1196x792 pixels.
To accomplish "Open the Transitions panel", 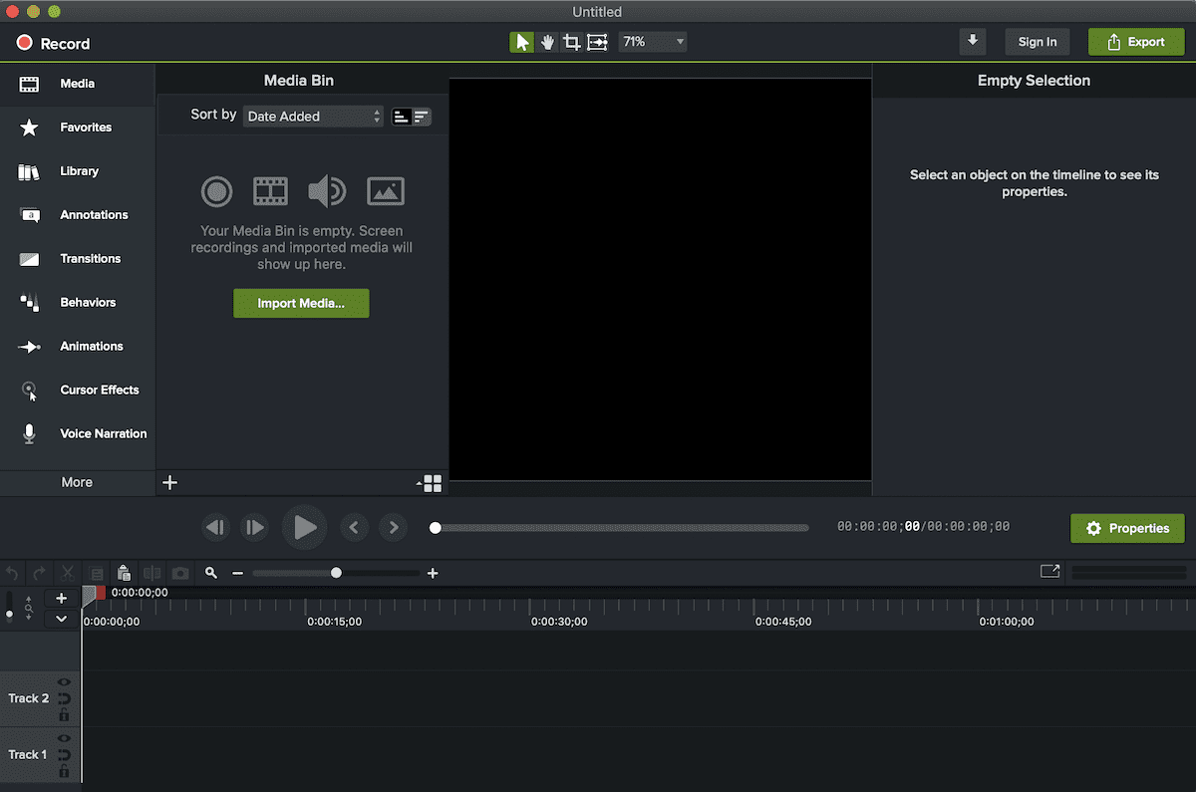I will [90, 258].
